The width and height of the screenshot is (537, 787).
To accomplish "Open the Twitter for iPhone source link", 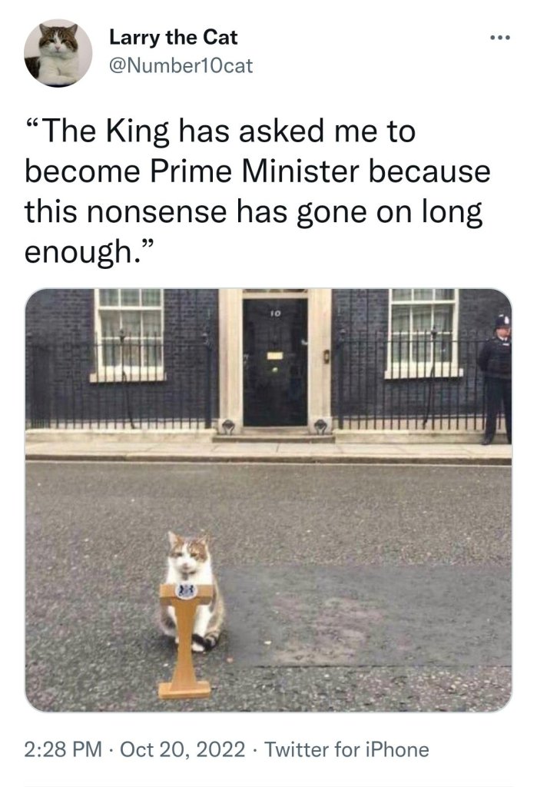I will (x=346, y=749).
